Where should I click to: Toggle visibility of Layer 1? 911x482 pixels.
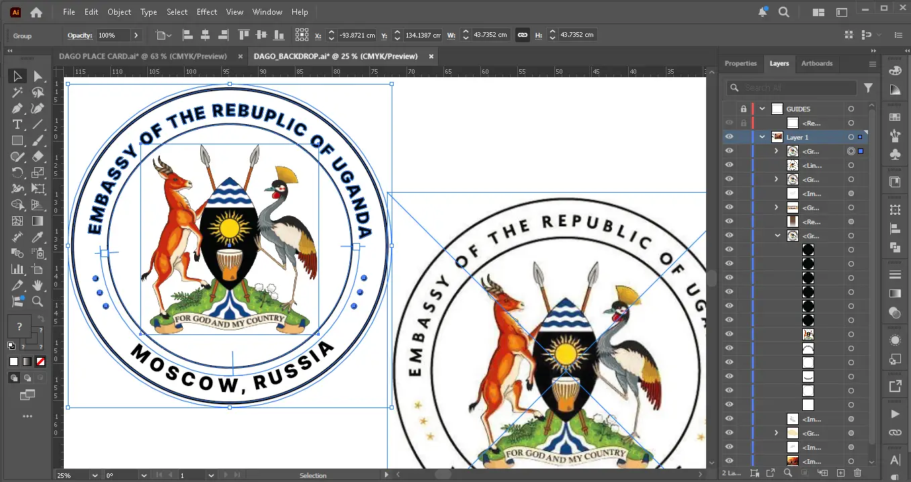click(x=730, y=137)
